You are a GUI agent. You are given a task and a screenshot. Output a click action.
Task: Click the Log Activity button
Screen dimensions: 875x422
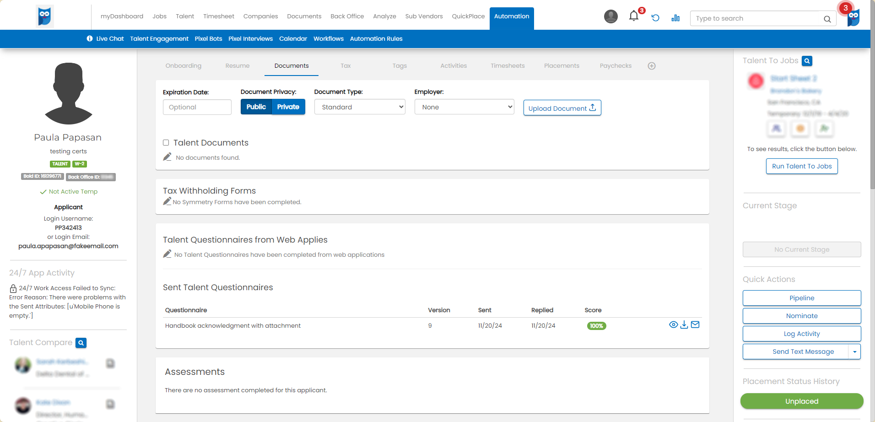pos(802,334)
